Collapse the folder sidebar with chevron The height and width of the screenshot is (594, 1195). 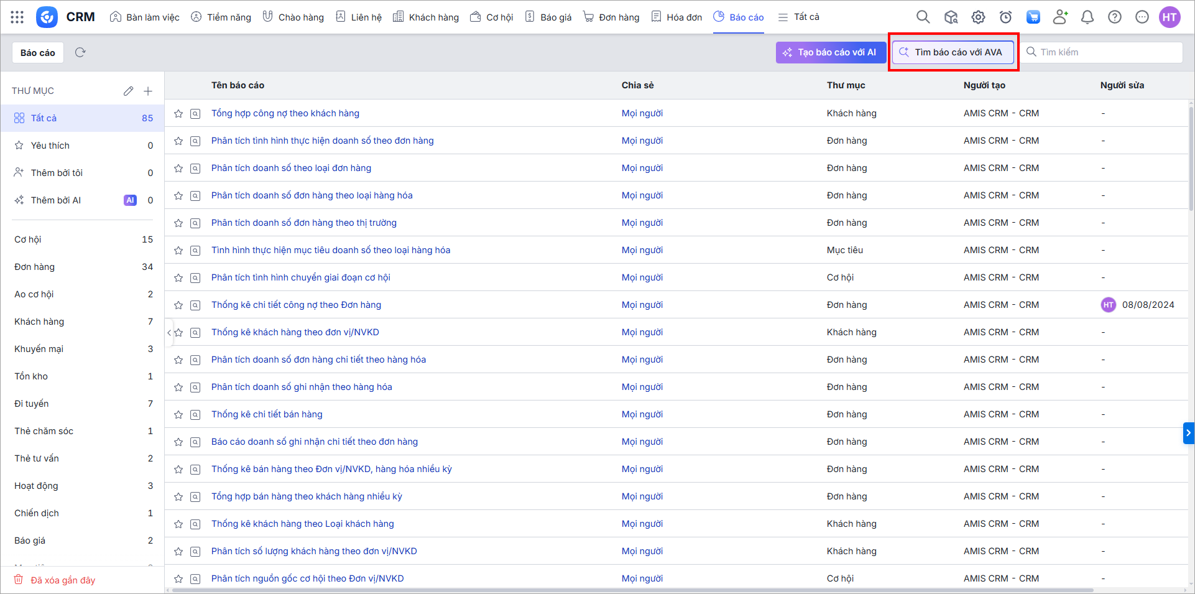[x=169, y=333]
